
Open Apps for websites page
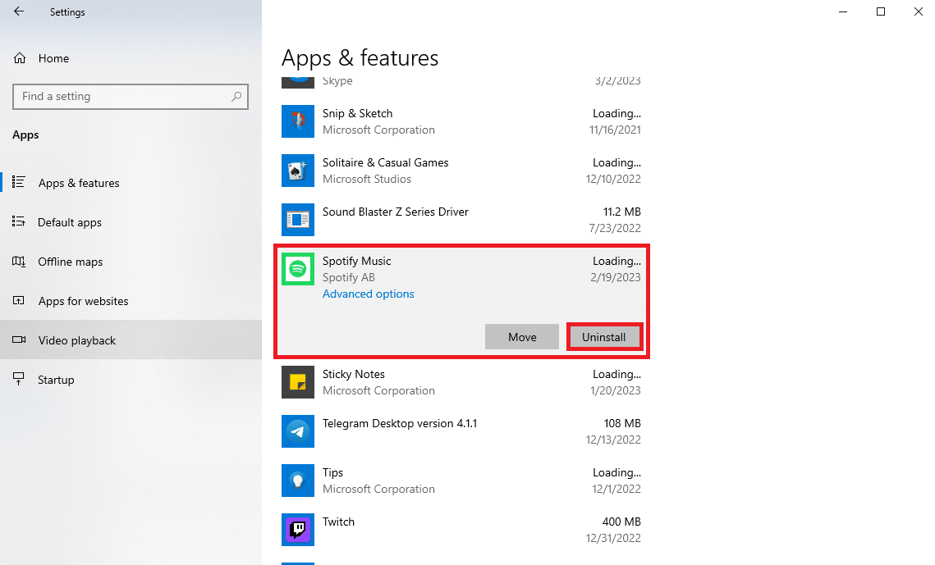131,301
